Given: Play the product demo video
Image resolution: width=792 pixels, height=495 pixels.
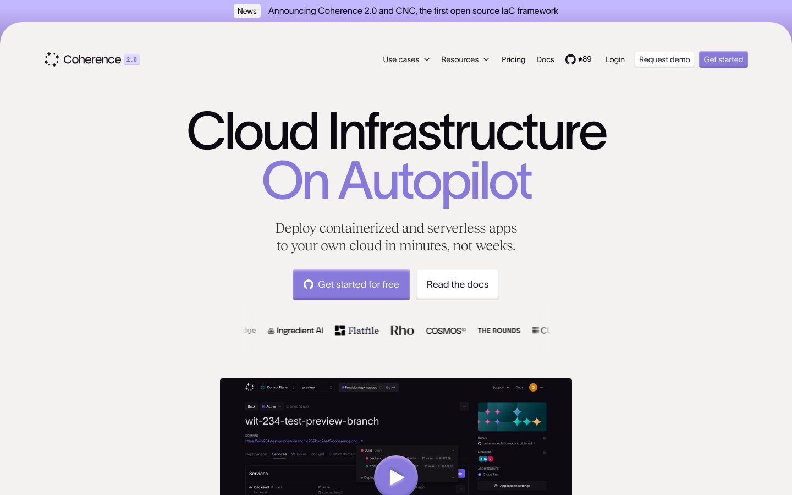Looking at the screenshot, I should pyautogui.click(x=396, y=476).
